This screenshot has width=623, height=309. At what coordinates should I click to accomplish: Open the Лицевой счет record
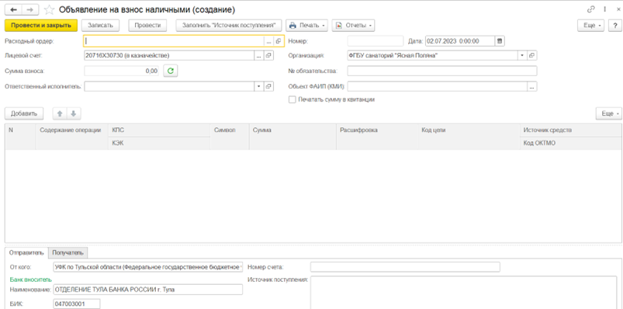coord(269,56)
